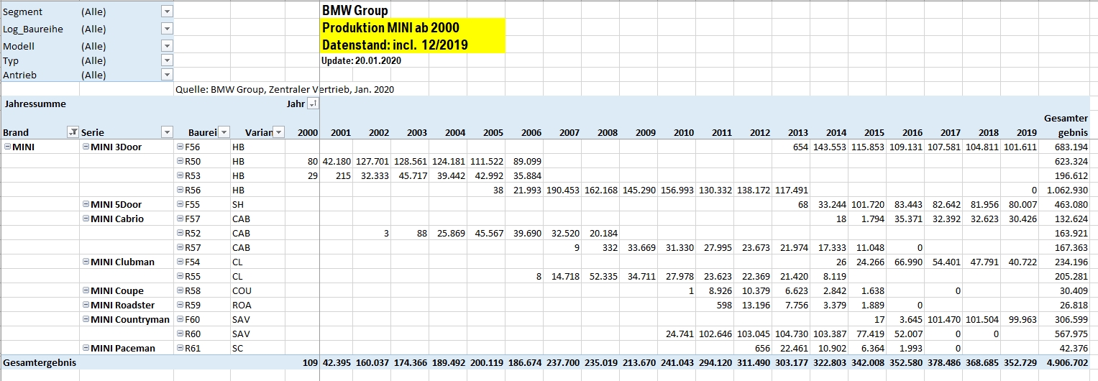Viewport: 1098px width, 381px height.
Task: Open the Segment filter dropdown
Action: tap(167, 12)
